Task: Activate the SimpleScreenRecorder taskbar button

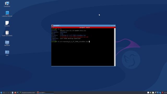Action: [x=27, y=93]
